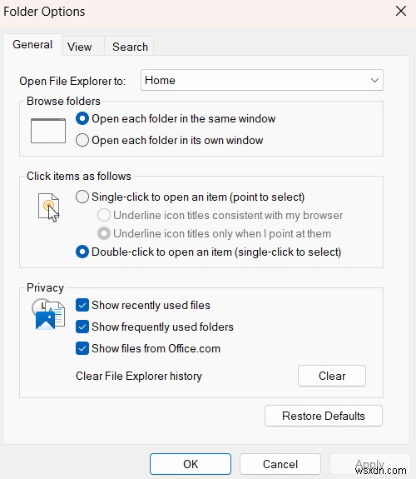Open the Open File Explorer to dropdown
Image resolution: width=416 pixels, height=479 pixels.
point(262,80)
